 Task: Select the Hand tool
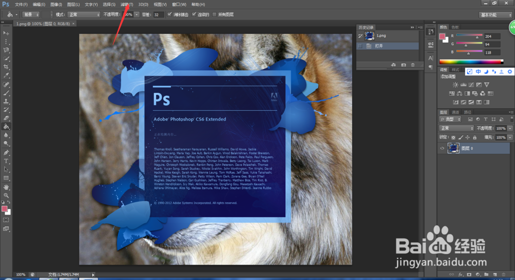pos(6,187)
